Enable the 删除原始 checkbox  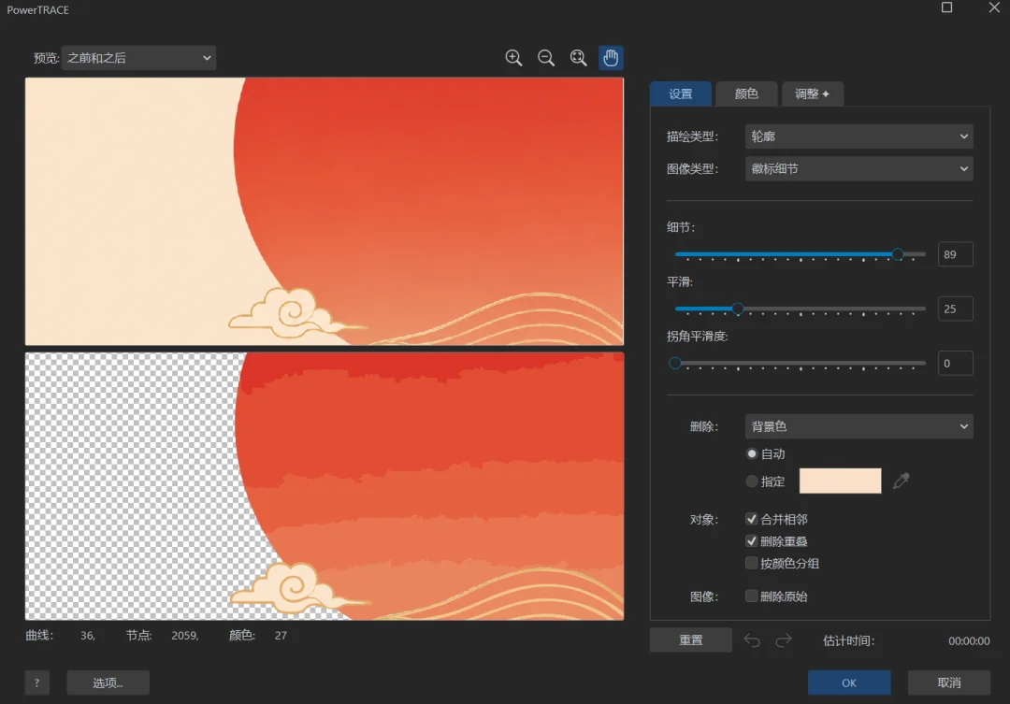click(x=751, y=596)
